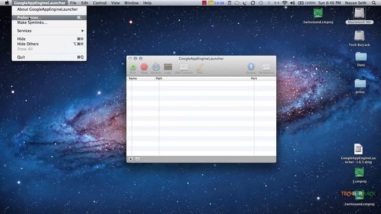This screenshot has height=214, width=381.
Task: Choose Make Symlinks... menu item
Action: point(49,23)
